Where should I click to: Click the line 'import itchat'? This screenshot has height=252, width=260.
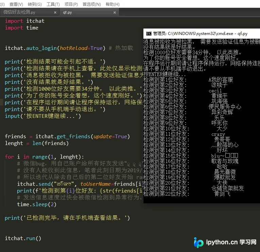point(25,21)
